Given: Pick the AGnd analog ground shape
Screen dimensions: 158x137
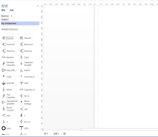Looking at the screenshot, I should [7, 89].
